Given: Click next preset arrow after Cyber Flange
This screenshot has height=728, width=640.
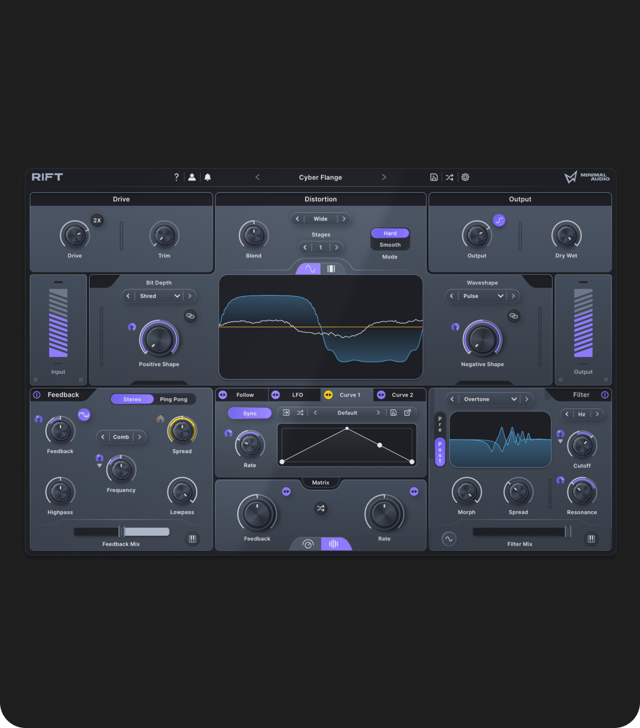Looking at the screenshot, I should pos(384,177).
